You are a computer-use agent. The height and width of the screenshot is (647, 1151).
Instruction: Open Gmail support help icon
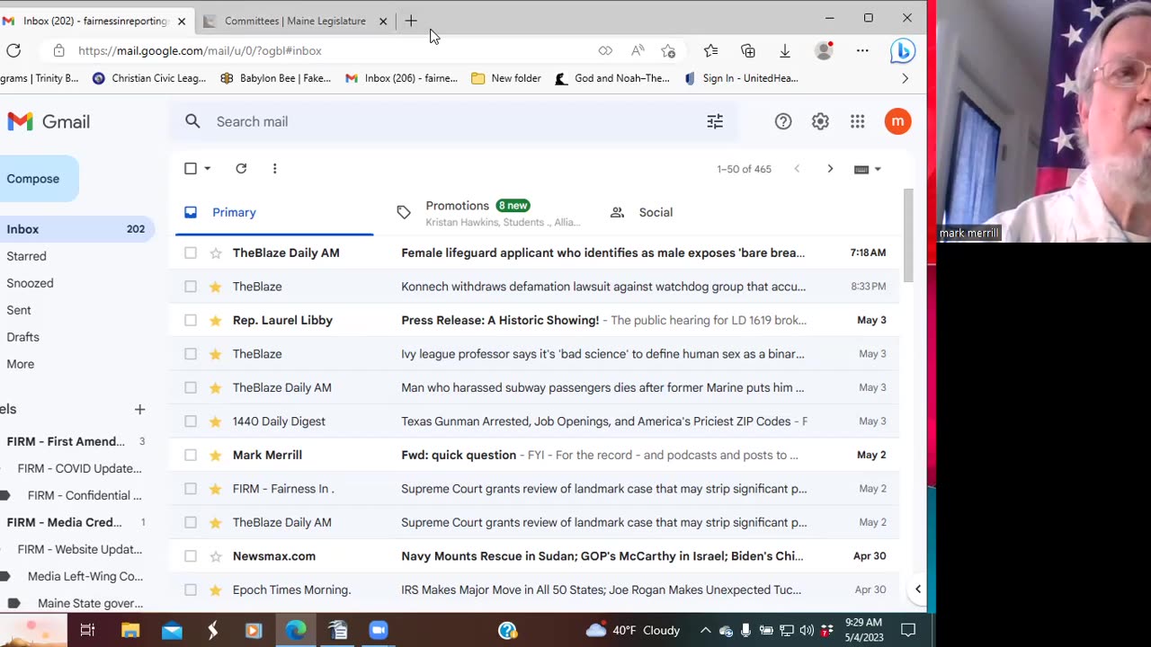tap(783, 121)
